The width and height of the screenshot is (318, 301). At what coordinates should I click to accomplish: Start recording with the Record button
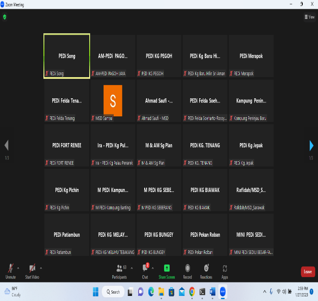point(187,270)
